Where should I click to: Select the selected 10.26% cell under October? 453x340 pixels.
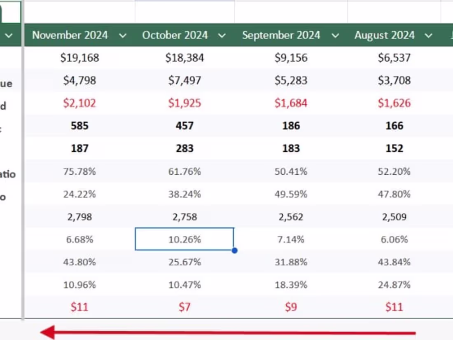[x=184, y=239]
